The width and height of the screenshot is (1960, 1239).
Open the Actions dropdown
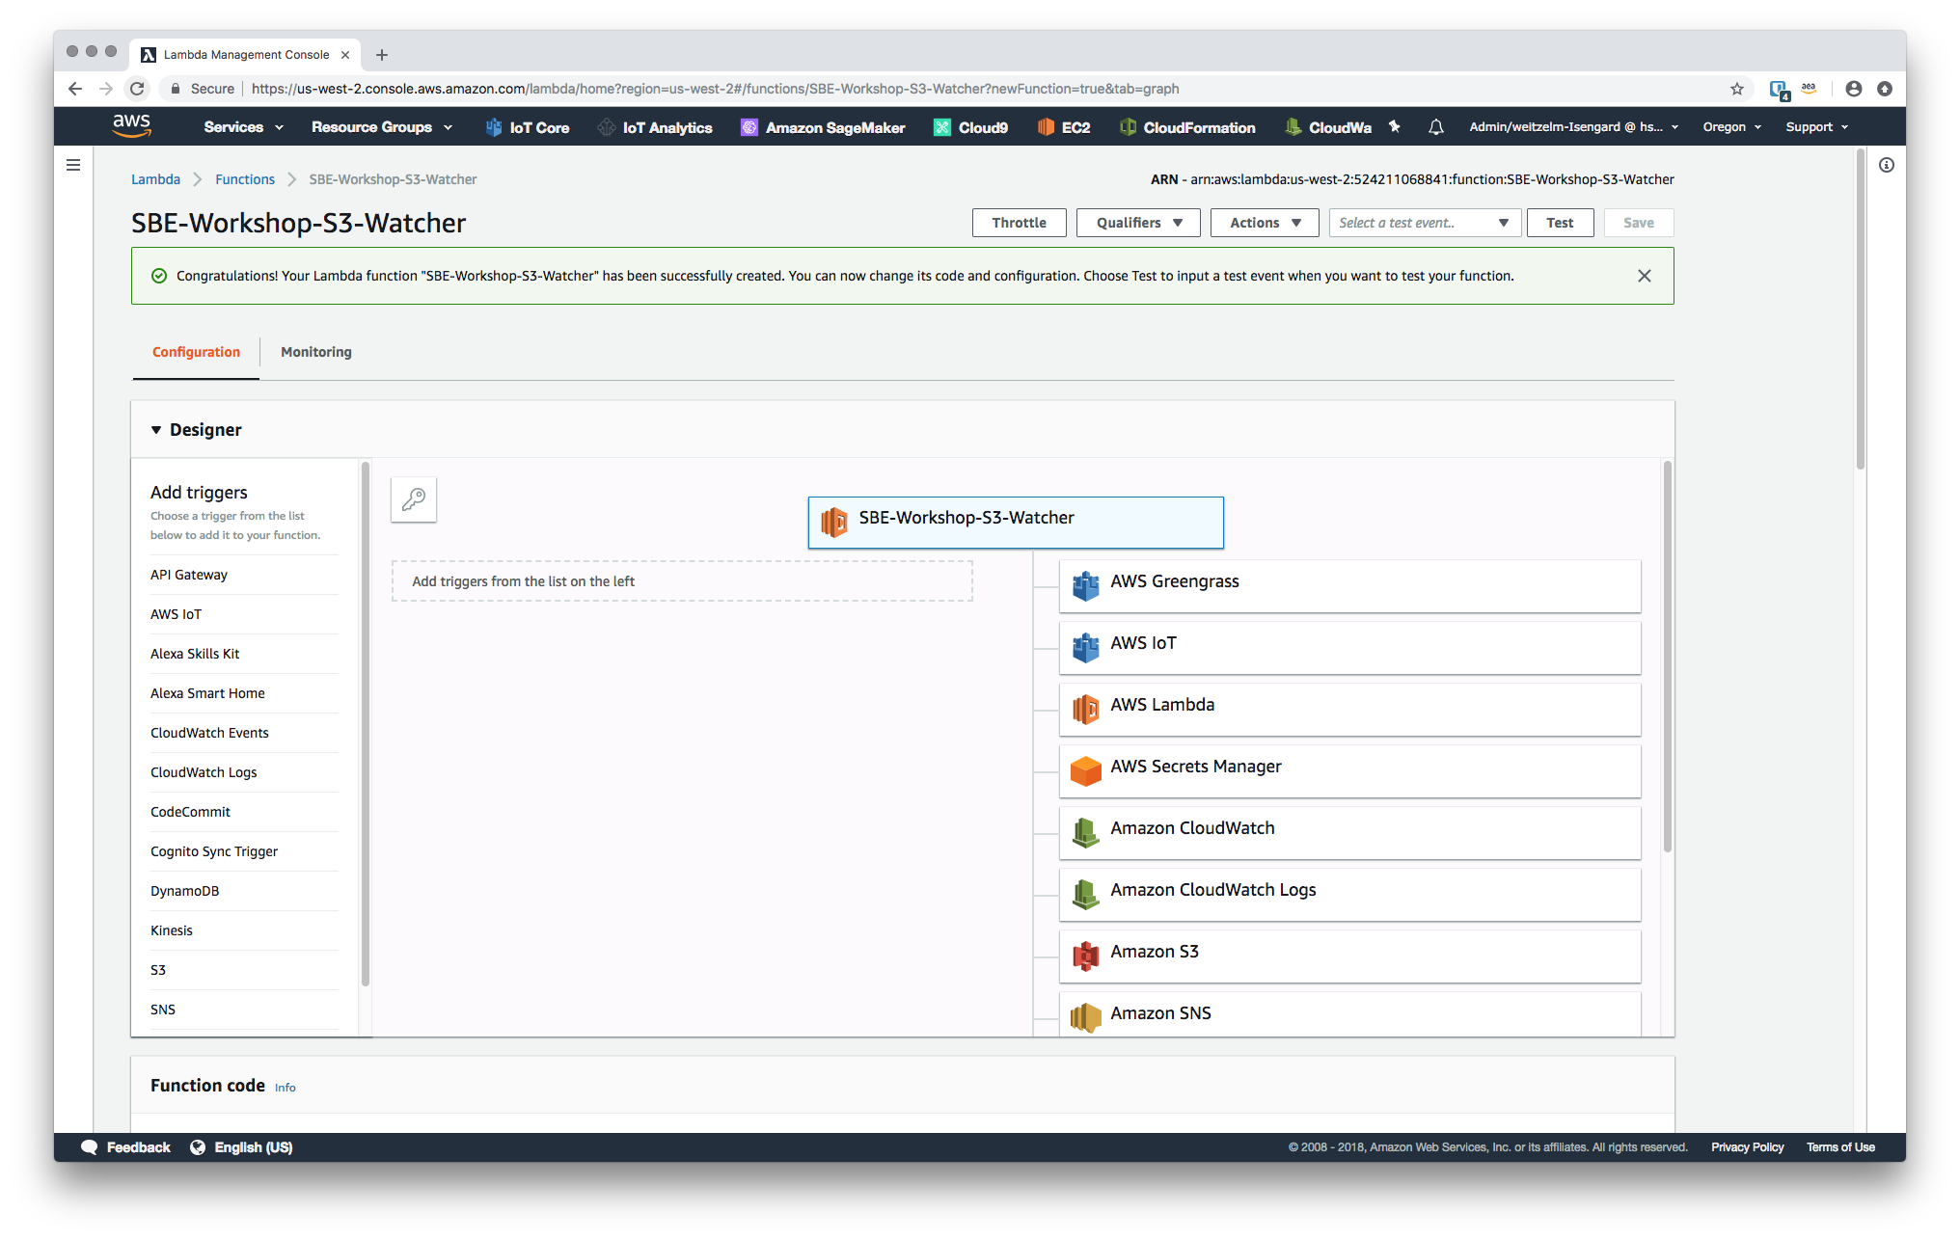tap(1265, 223)
